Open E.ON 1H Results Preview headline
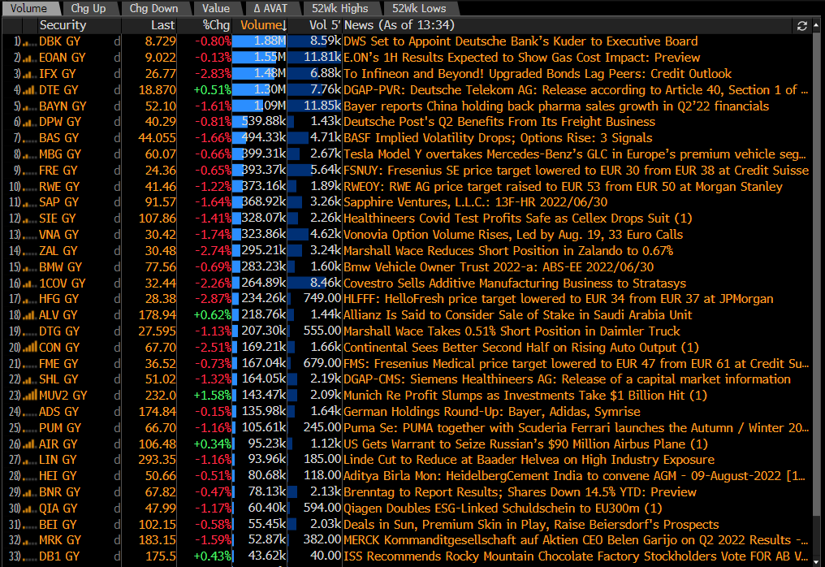 (522, 58)
